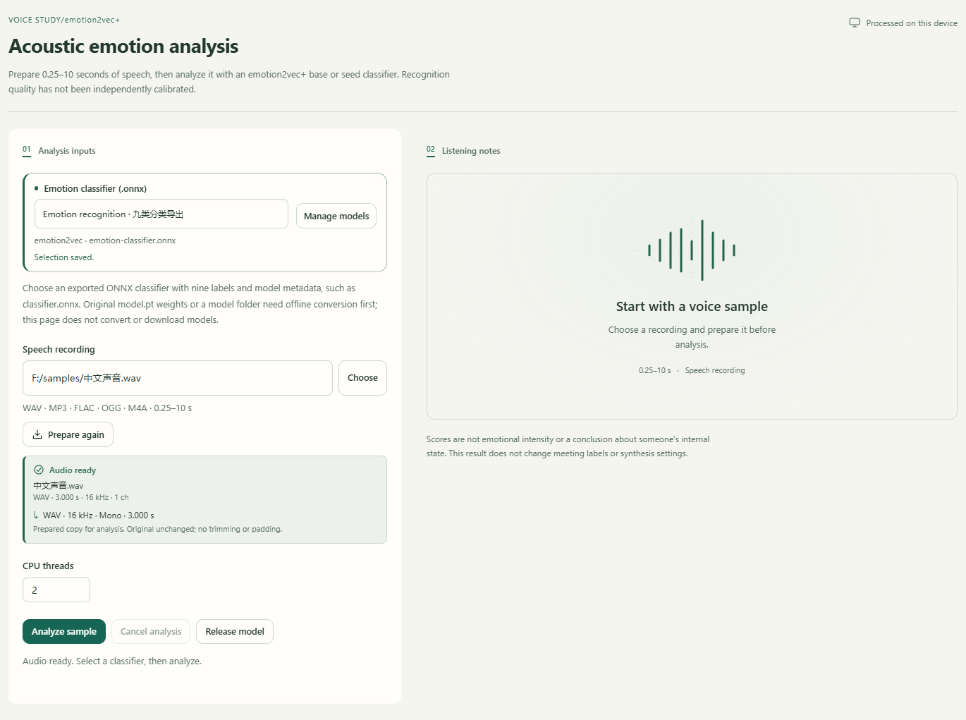This screenshot has width=966, height=720.
Task: Start analysis with Analyze sample
Action: [x=64, y=631]
